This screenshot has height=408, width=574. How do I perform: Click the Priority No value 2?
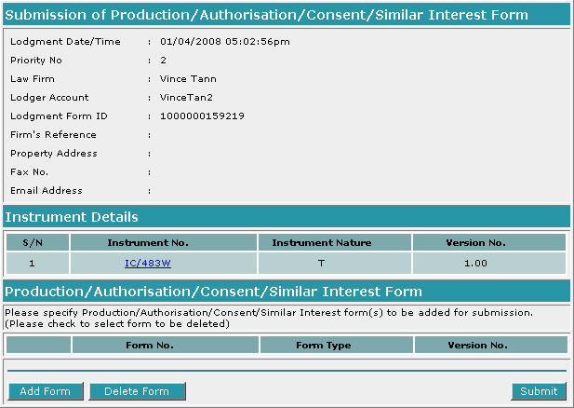[x=163, y=61]
